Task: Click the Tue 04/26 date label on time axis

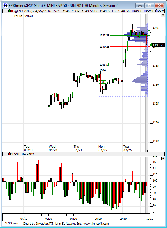Action: [127, 148]
